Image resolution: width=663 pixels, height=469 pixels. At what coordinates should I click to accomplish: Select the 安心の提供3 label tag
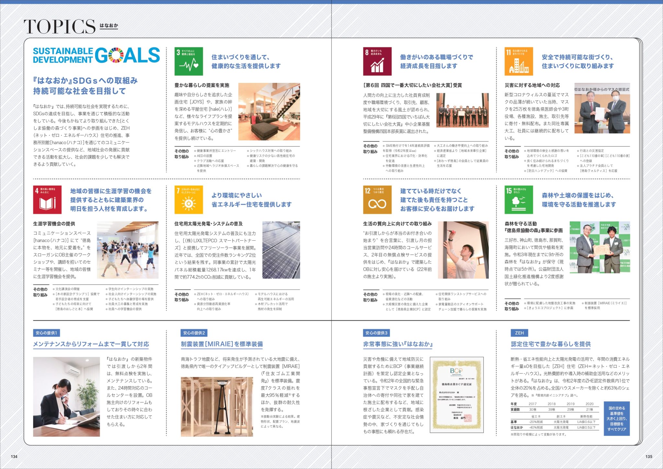(x=376, y=333)
